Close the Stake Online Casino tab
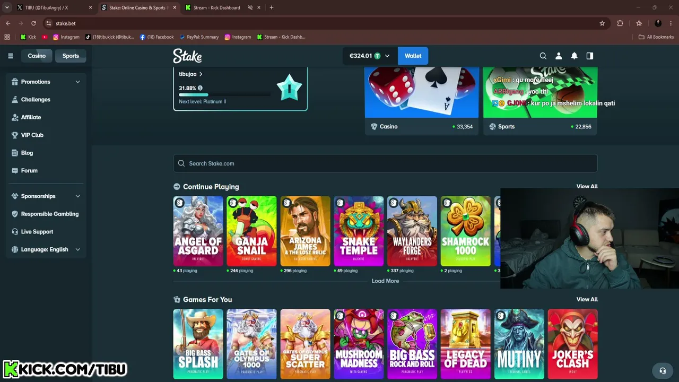The width and height of the screenshot is (679, 382). click(x=175, y=7)
